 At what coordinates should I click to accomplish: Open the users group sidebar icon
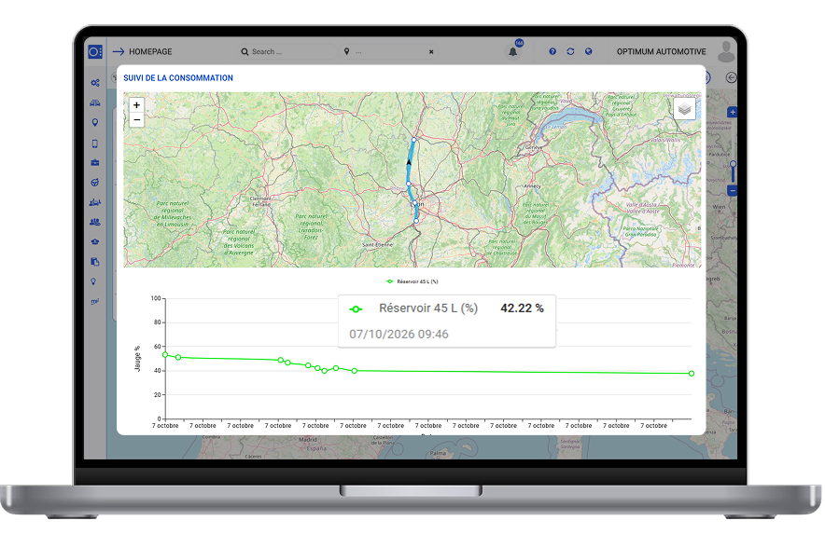coord(94,222)
